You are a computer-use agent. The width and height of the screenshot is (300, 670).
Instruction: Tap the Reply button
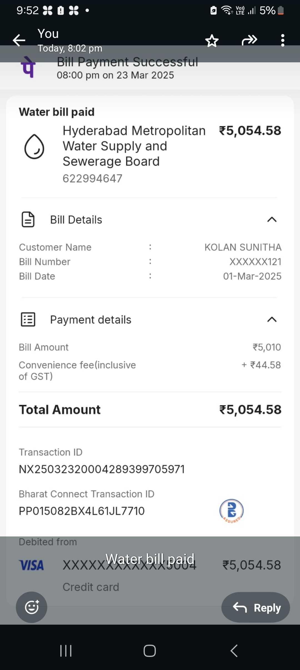coord(256,607)
